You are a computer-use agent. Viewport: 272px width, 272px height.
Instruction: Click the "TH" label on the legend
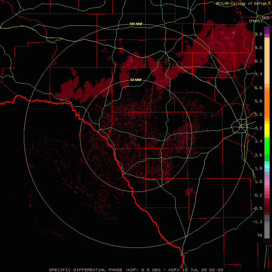260,235
